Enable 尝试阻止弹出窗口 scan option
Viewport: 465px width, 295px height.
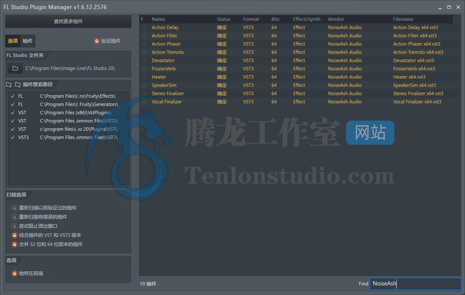pos(14,226)
